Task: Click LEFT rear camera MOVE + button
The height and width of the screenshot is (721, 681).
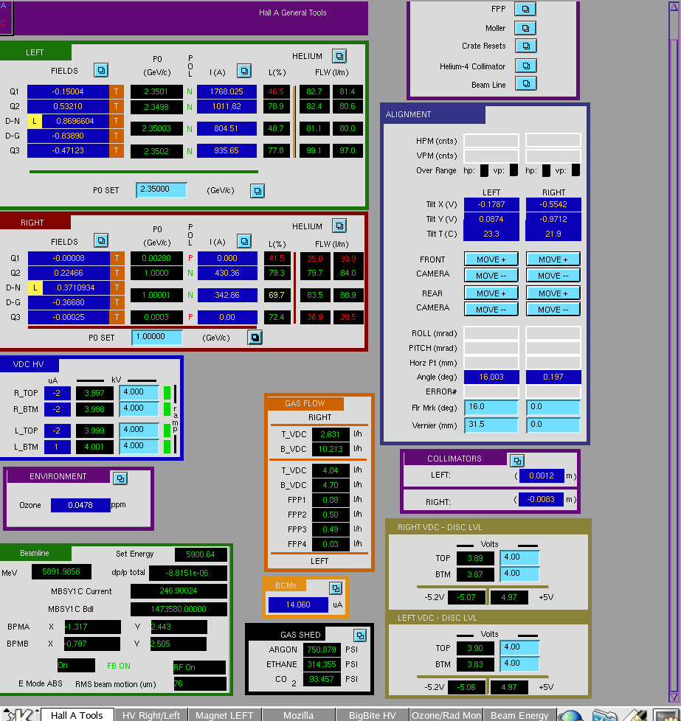Action: pos(491,293)
